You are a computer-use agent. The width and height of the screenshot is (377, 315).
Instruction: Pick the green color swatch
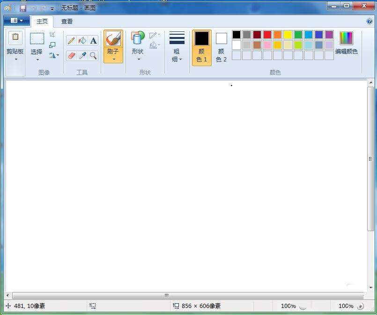298,35
